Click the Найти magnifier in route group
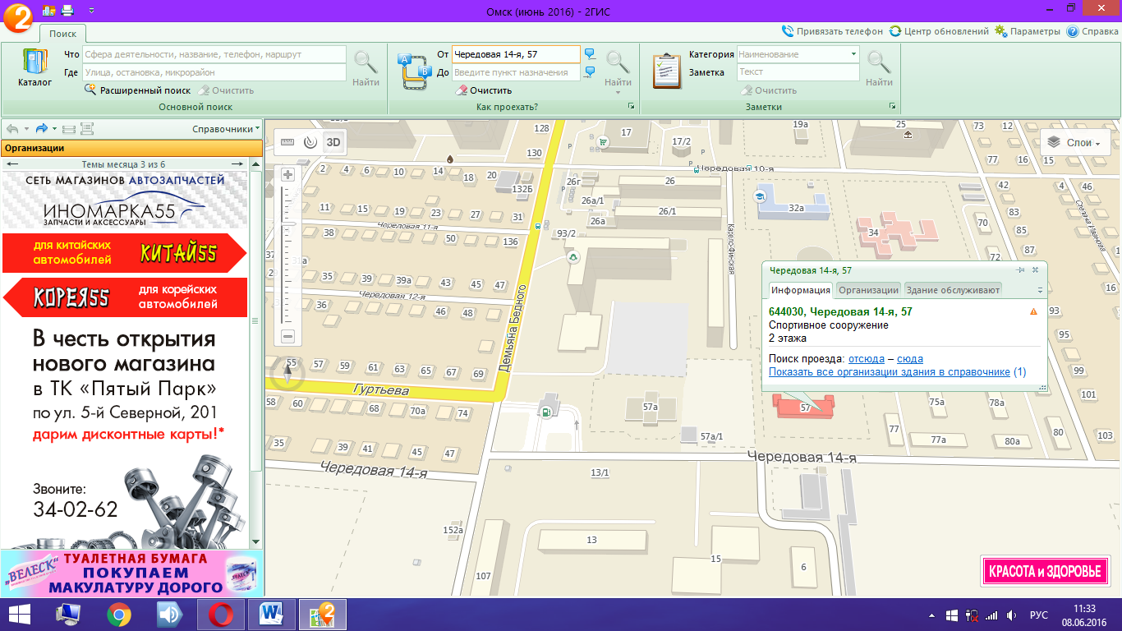Screen dimensions: 1122x631 [618, 68]
